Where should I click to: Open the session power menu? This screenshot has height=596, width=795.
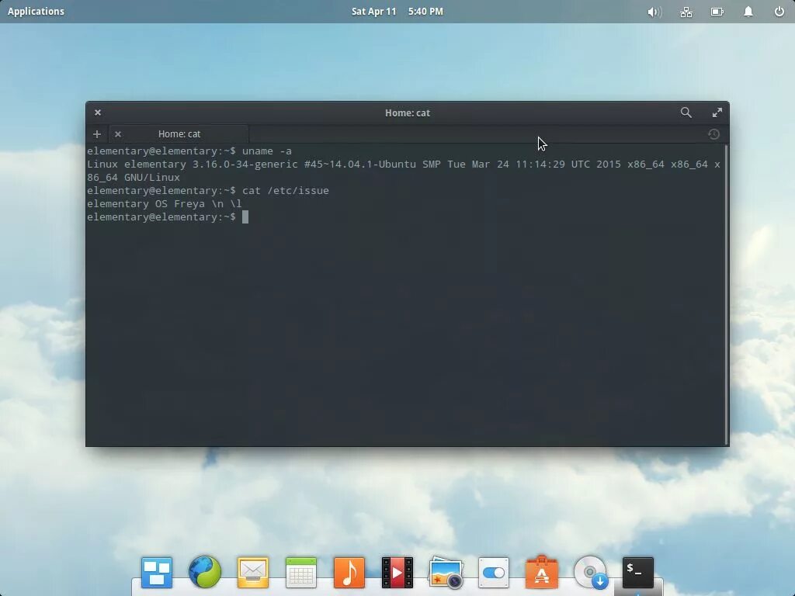point(779,11)
